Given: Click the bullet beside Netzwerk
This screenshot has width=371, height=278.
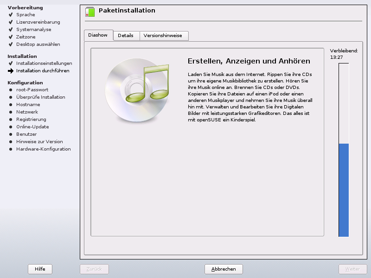Looking at the screenshot, I should [x=11, y=112].
